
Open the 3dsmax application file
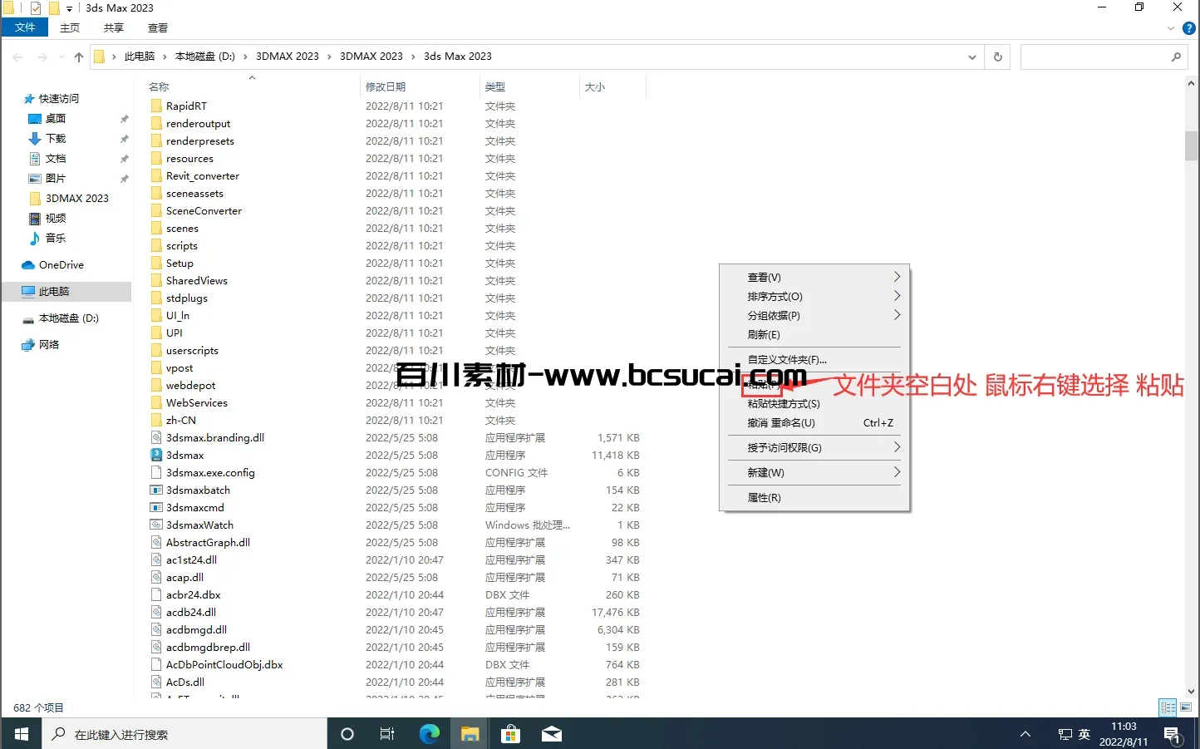(x=184, y=456)
